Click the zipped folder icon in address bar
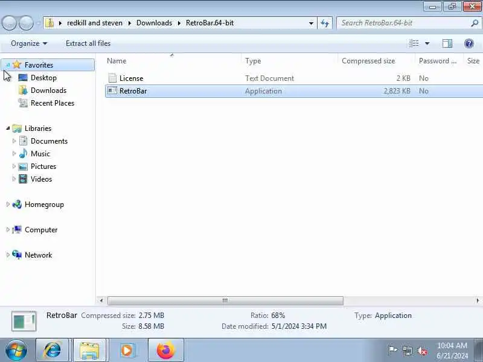Screen dimensions: 483x362 tap(50, 23)
